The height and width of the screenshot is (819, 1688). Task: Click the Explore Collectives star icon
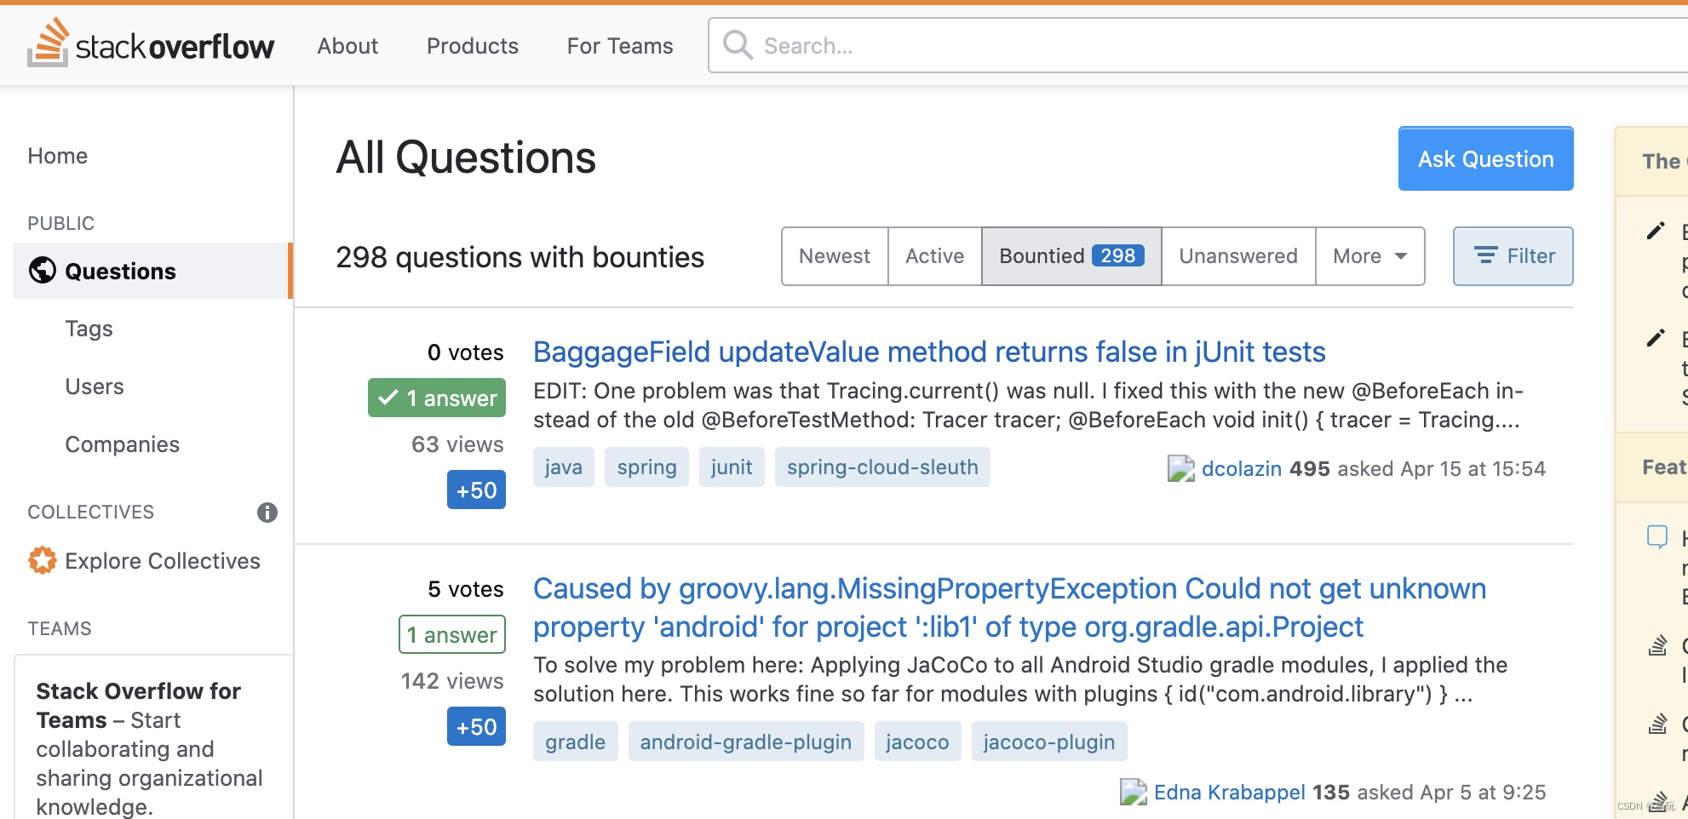[43, 560]
